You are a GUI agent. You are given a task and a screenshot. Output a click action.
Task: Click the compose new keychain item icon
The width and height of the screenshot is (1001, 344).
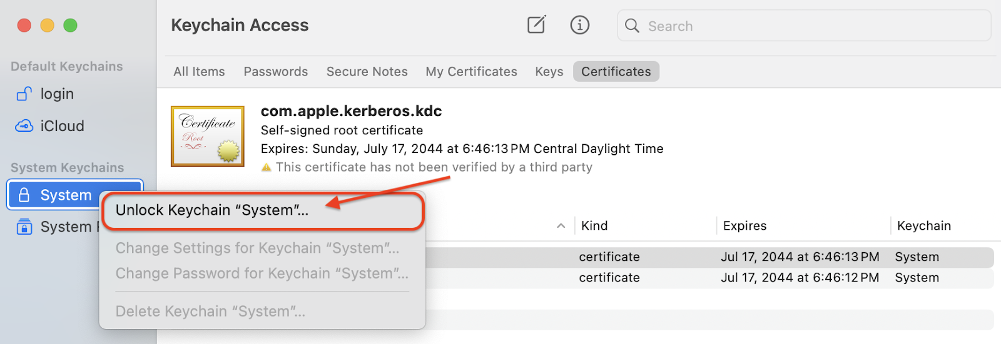(x=536, y=25)
